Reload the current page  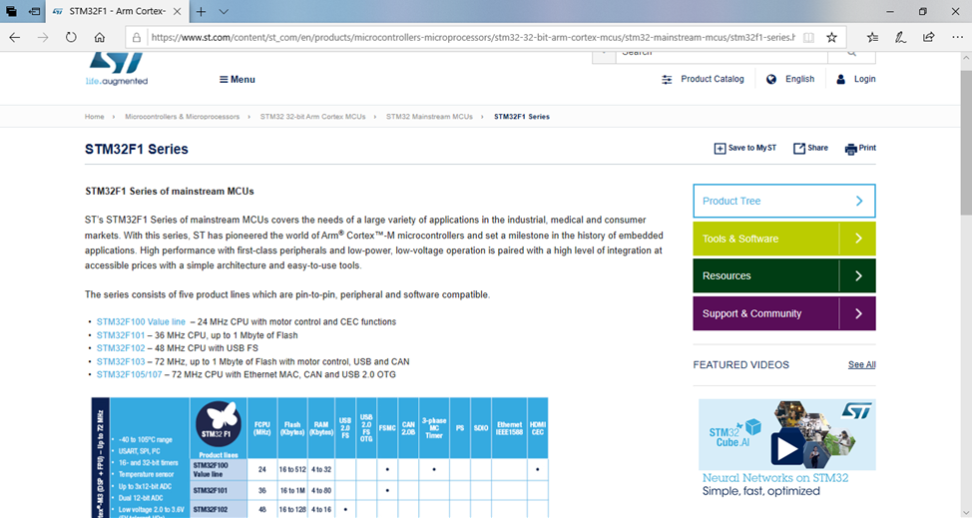(71, 37)
